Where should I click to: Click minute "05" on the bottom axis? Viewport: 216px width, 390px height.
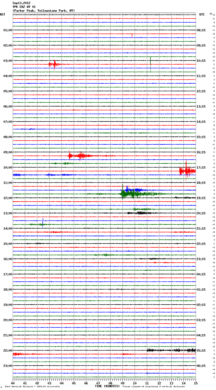coord(74,383)
